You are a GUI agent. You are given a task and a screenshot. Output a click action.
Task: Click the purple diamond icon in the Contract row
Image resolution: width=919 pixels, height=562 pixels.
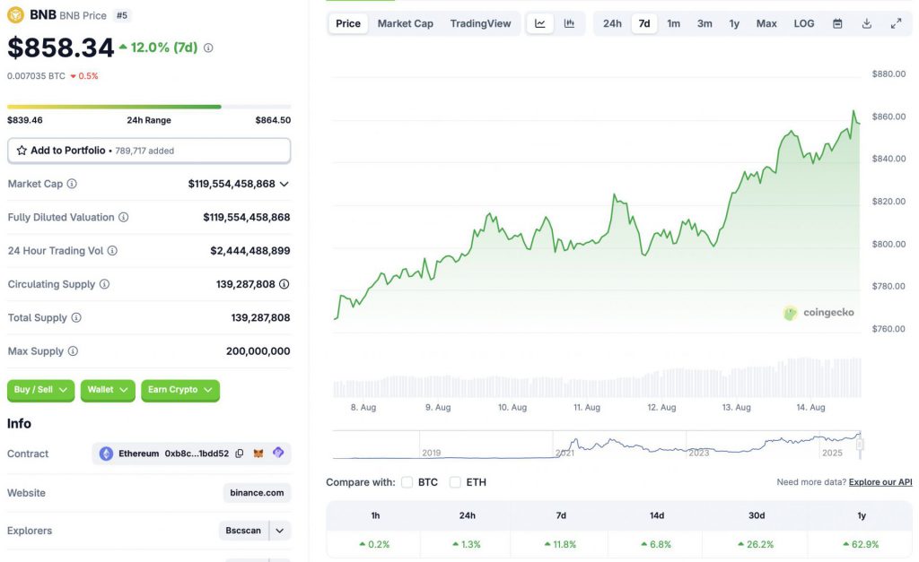coord(278,453)
